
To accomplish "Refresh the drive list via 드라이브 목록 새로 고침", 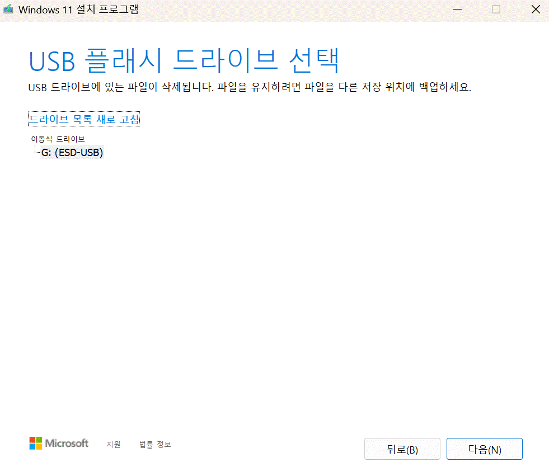I will 84,119.
